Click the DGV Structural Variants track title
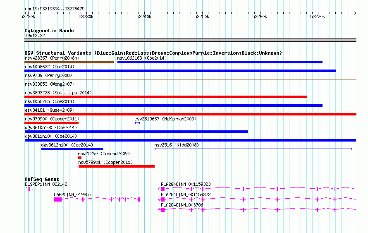The image size is (368, 233). tap(153, 53)
